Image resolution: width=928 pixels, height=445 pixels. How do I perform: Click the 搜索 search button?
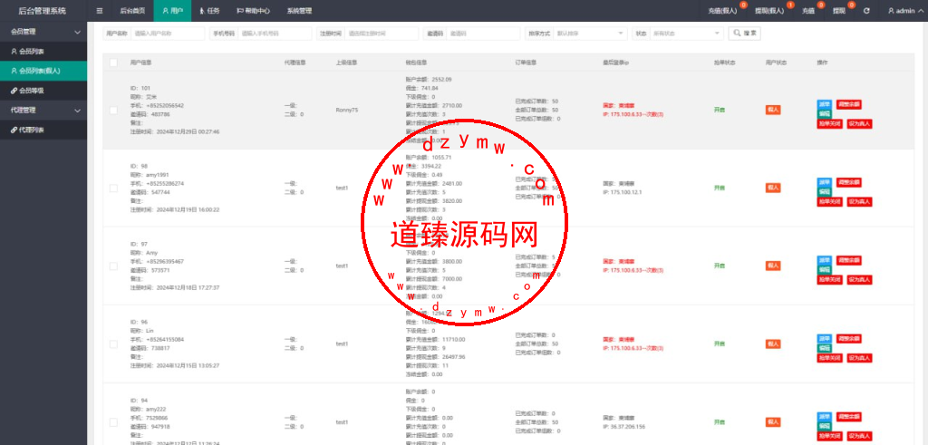[745, 34]
